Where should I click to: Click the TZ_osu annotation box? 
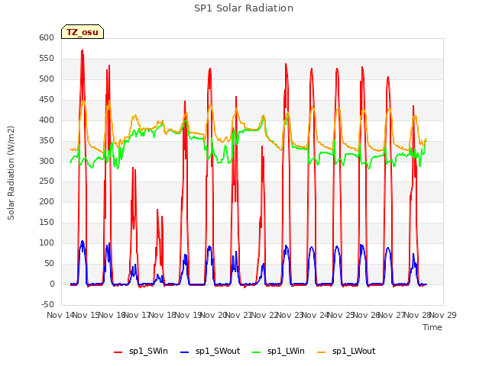coord(83,32)
